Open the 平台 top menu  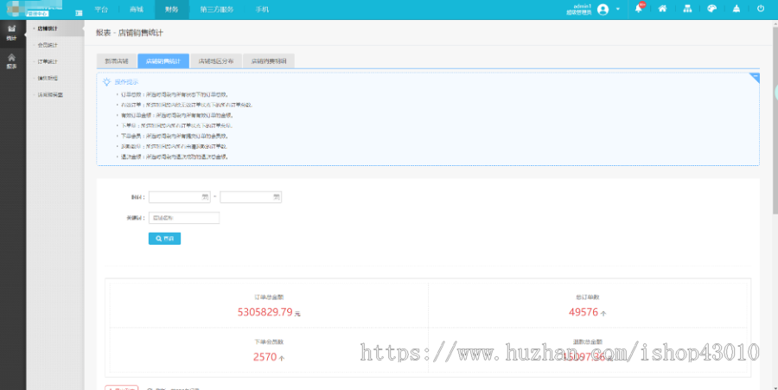(101, 10)
